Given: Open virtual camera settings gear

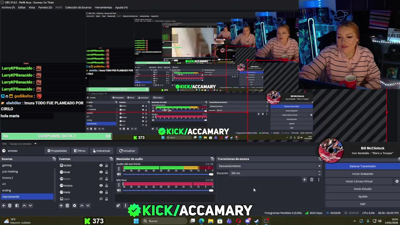Looking at the screenshot, I should (x=397, y=181).
